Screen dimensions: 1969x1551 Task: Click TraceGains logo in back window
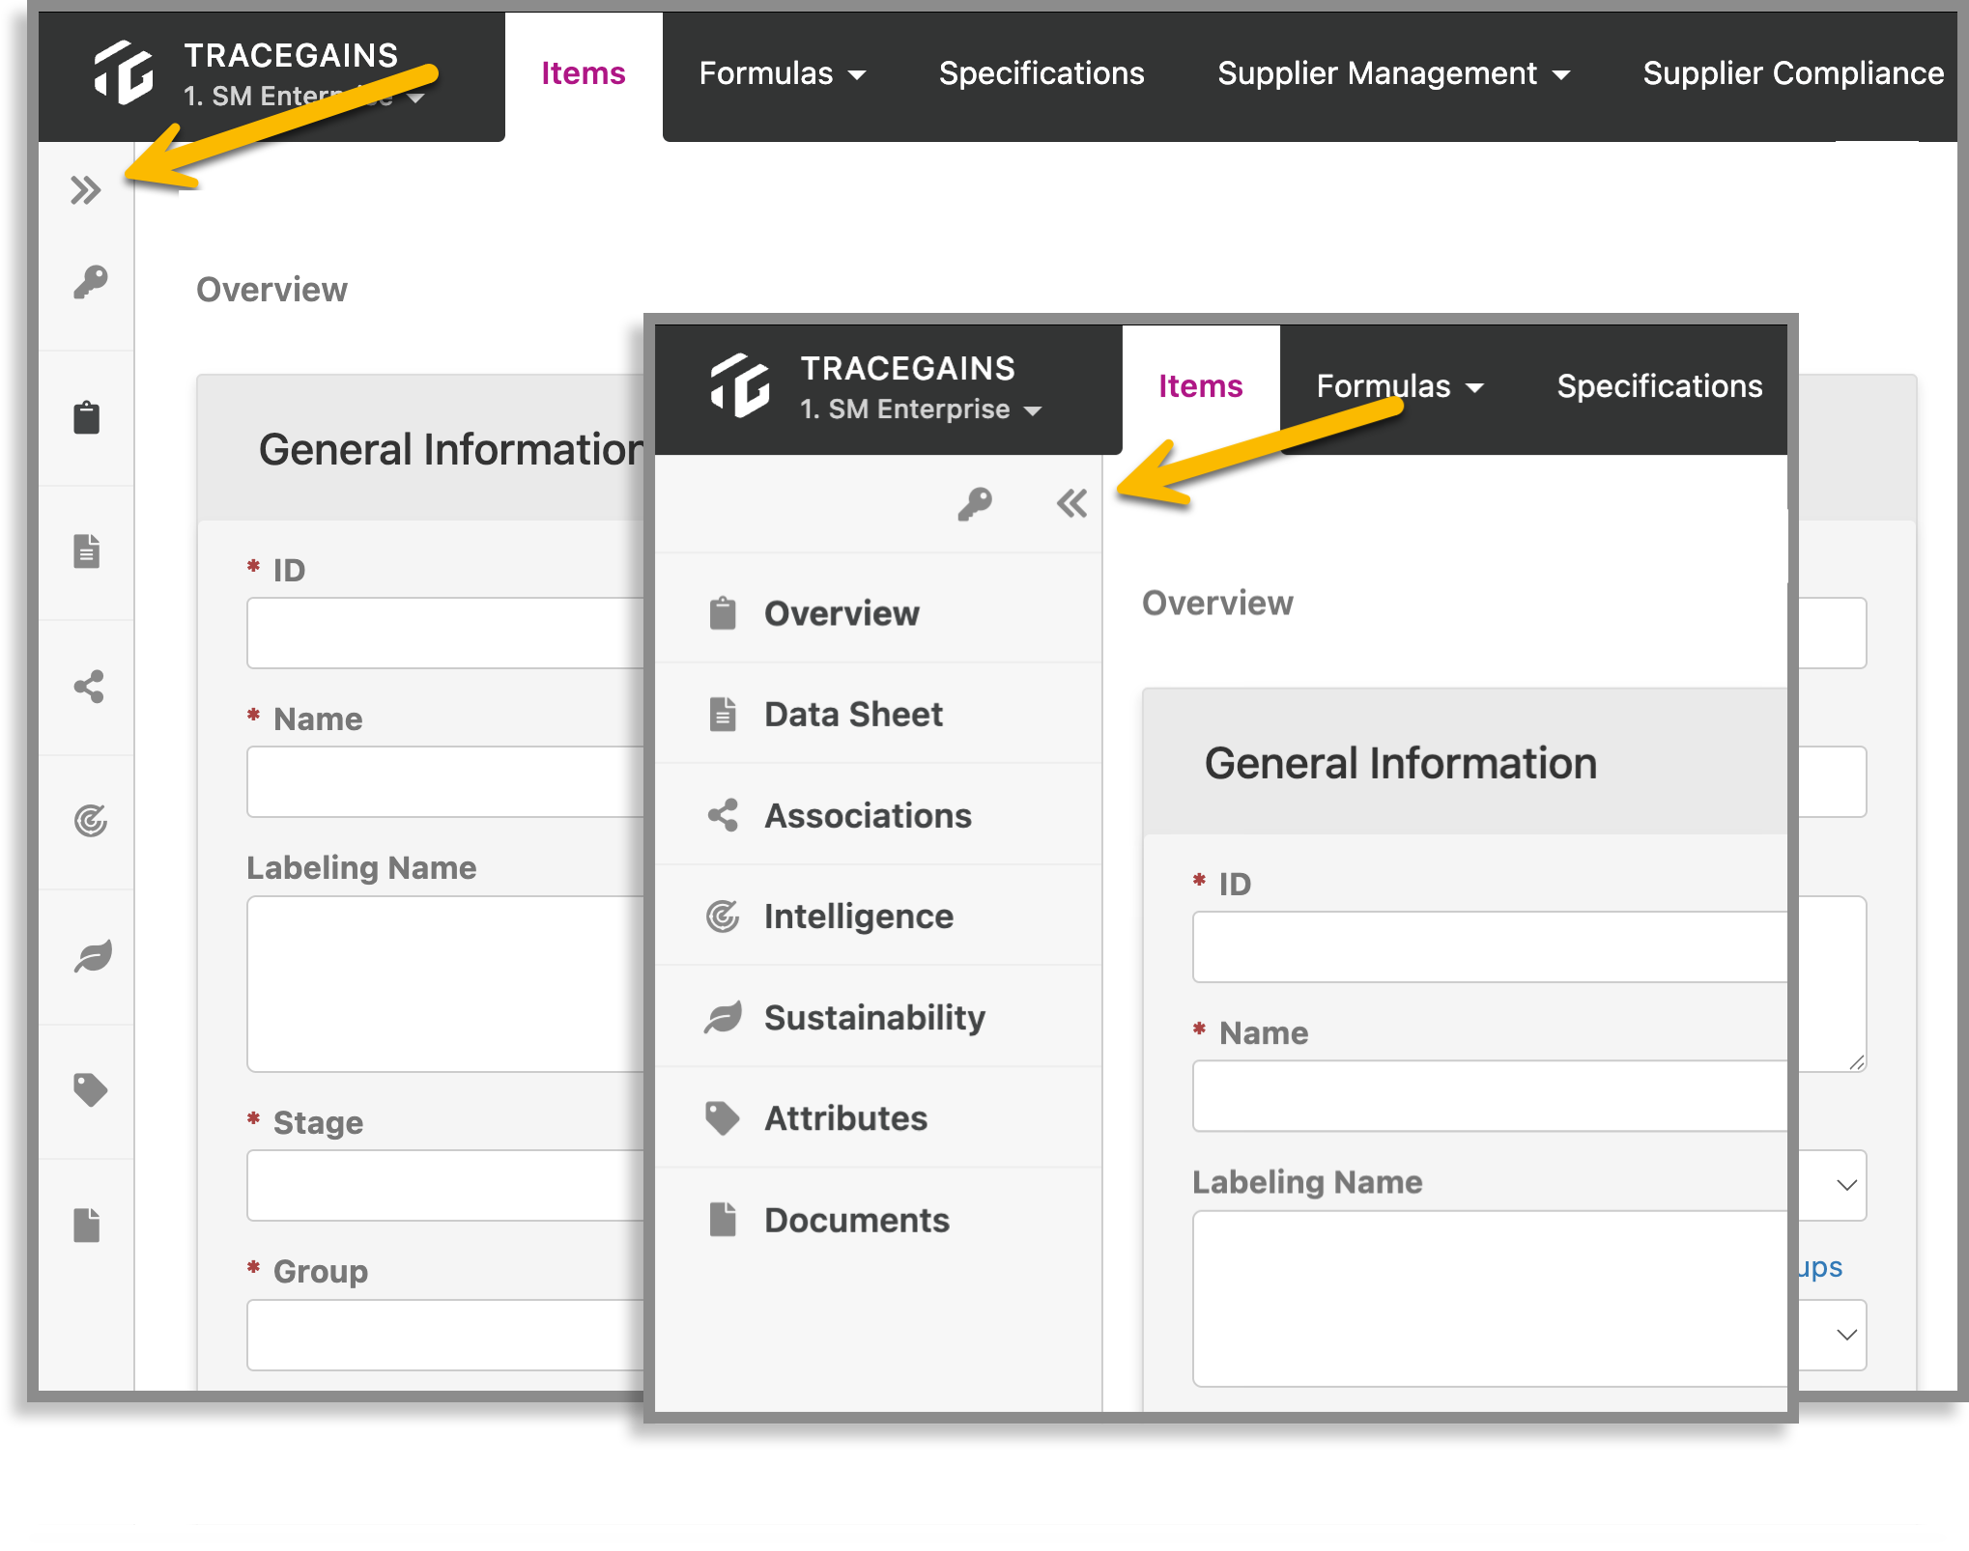click(x=124, y=72)
